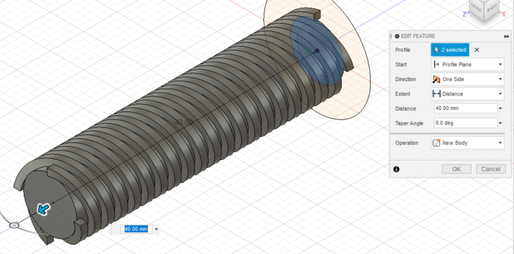Click the 'EDIT FEATURE' panel title
514x254 pixels.
pyautogui.click(x=418, y=36)
